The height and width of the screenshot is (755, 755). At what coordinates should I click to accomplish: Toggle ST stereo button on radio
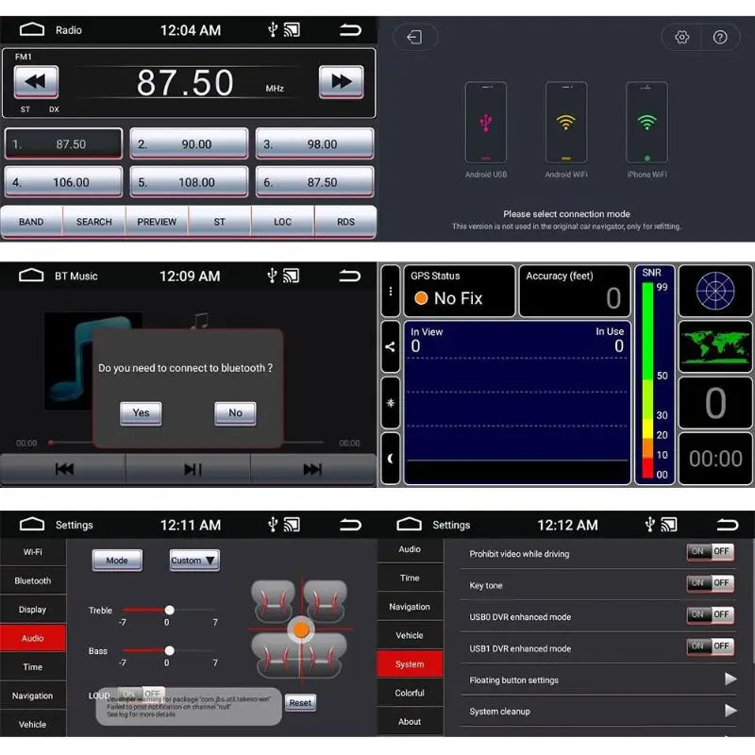(x=220, y=222)
